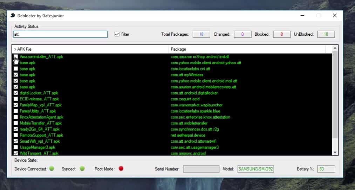Viewport: 355px width, 190px height.
Task: Click package com.att.mobiletransfer
Action: tap(189, 123)
